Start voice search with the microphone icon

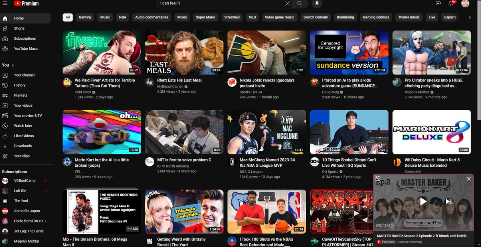pyautogui.click(x=317, y=3)
